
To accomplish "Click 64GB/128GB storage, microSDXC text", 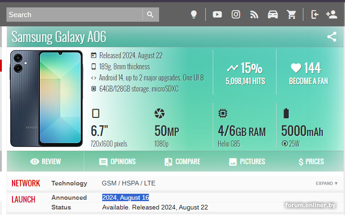I will 139,89.
